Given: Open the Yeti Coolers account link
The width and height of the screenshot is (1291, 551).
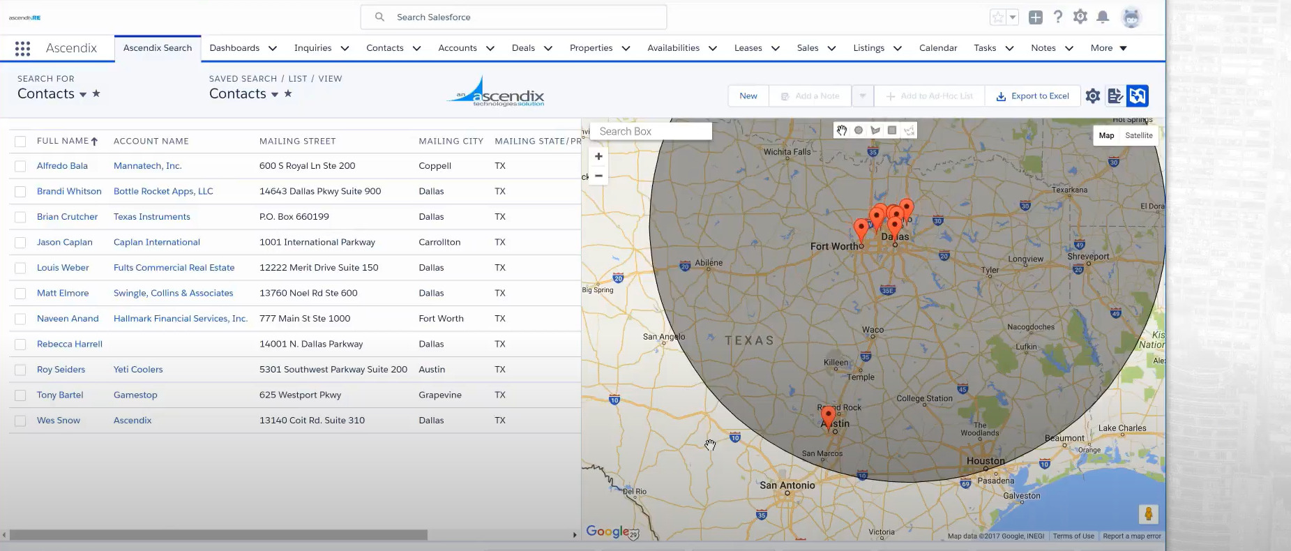Looking at the screenshot, I should tap(138, 370).
